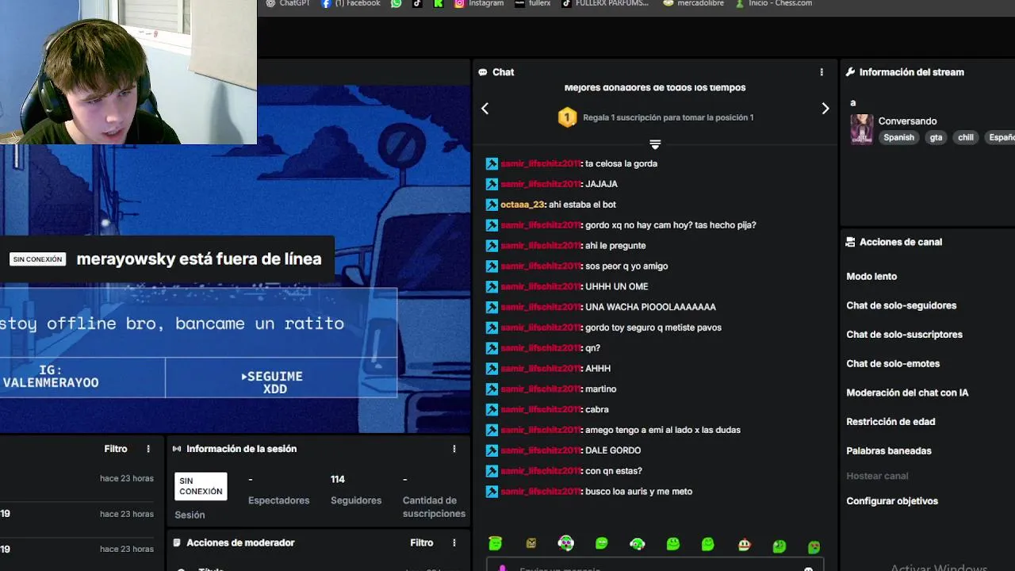Click the Información de la sesión broadcast icon
Viewport: 1015px width, 571px height.
(177, 449)
